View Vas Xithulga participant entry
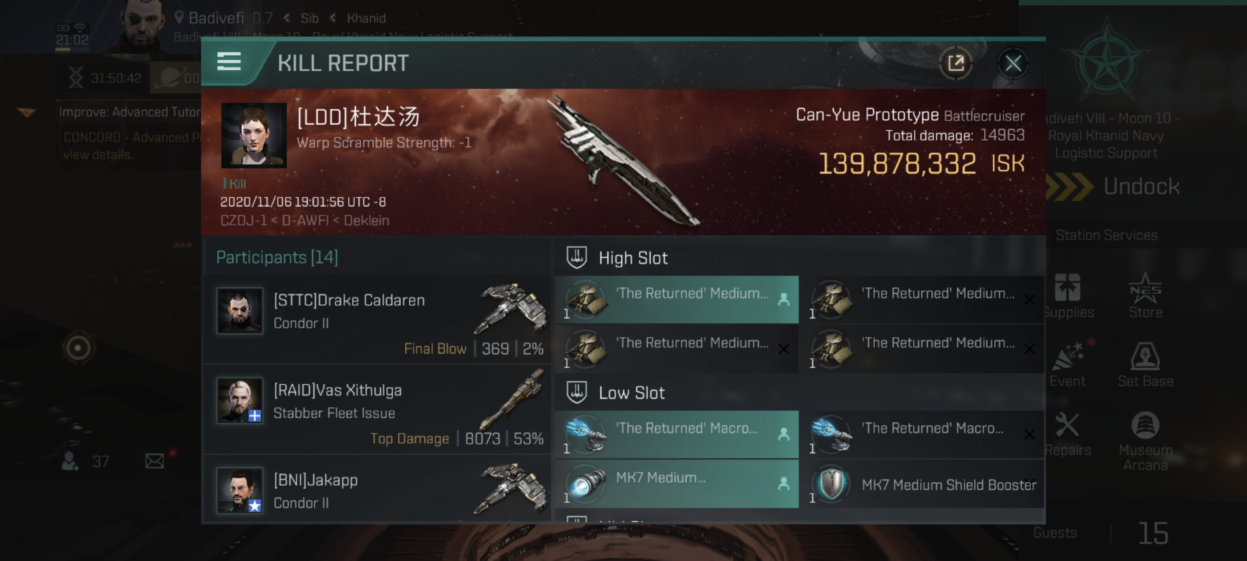Screen dimensions: 1247x561 tap(378, 409)
